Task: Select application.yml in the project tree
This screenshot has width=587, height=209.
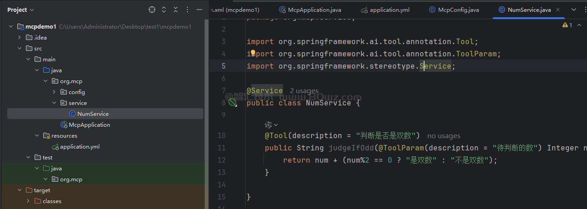Action: pos(80,147)
